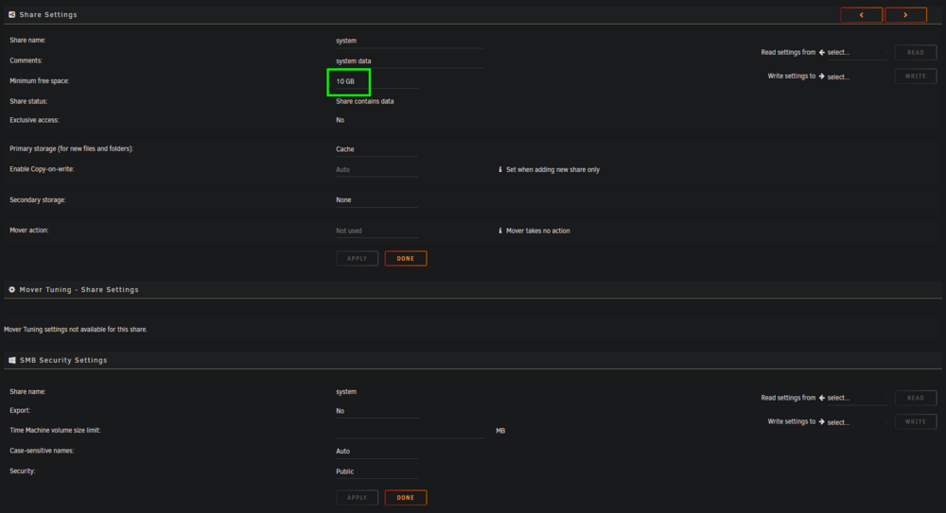
Task: Click 'Set when adding new share only' text
Action: pos(552,170)
